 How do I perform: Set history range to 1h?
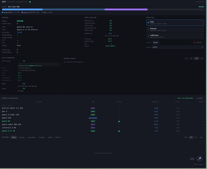[x=191, y=137]
